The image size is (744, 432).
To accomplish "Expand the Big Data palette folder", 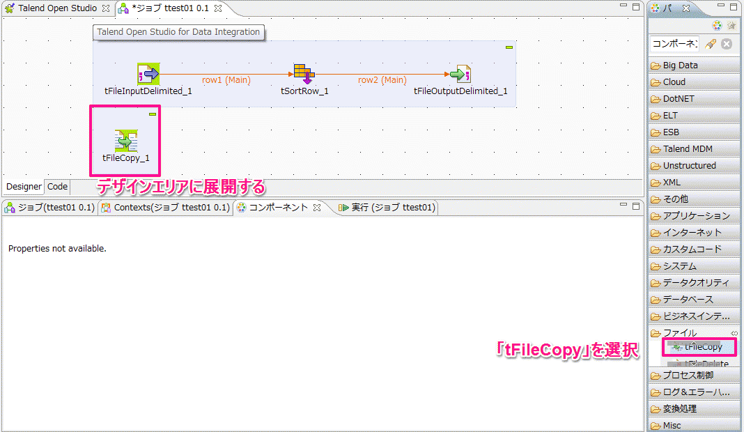I will [694, 65].
